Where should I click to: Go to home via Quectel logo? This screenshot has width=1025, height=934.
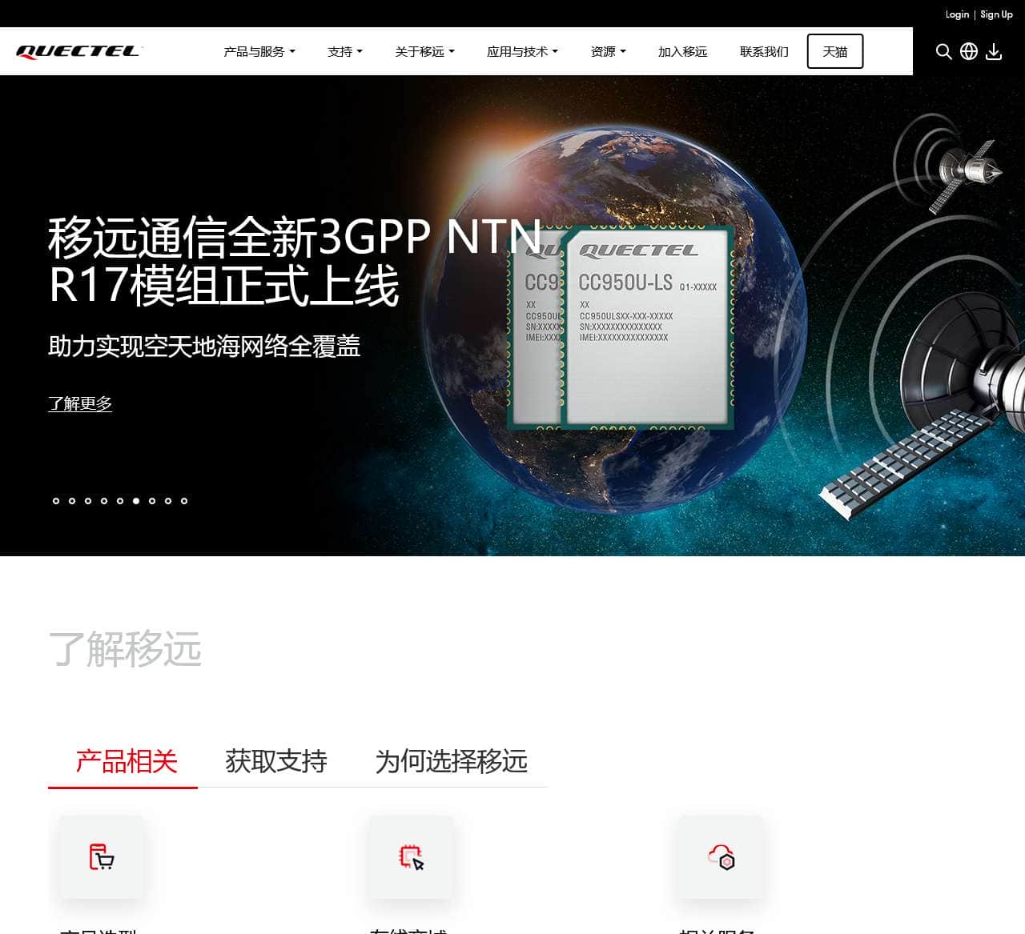78,52
